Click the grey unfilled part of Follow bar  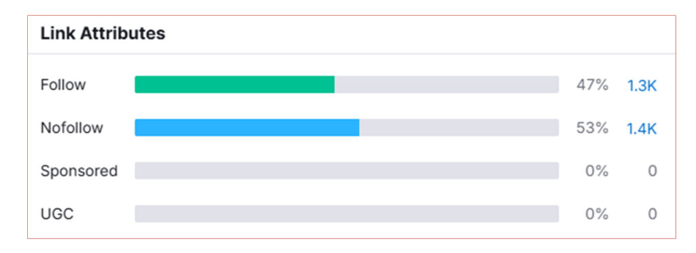pyautogui.click(x=447, y=85)
